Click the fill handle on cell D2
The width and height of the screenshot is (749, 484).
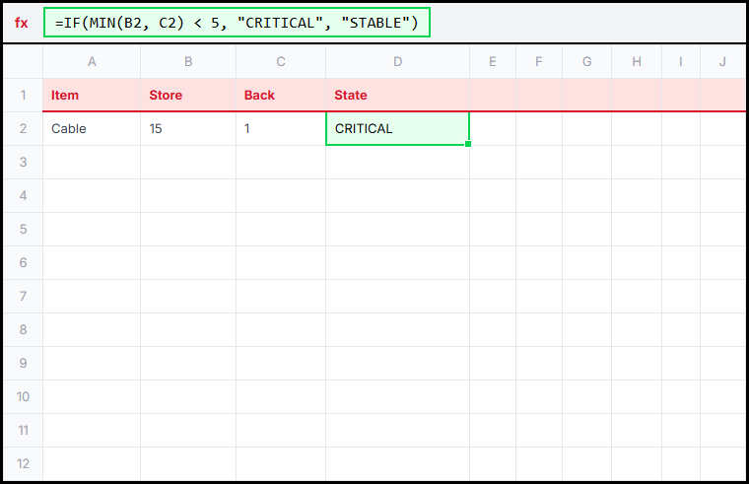pos(468,144)
